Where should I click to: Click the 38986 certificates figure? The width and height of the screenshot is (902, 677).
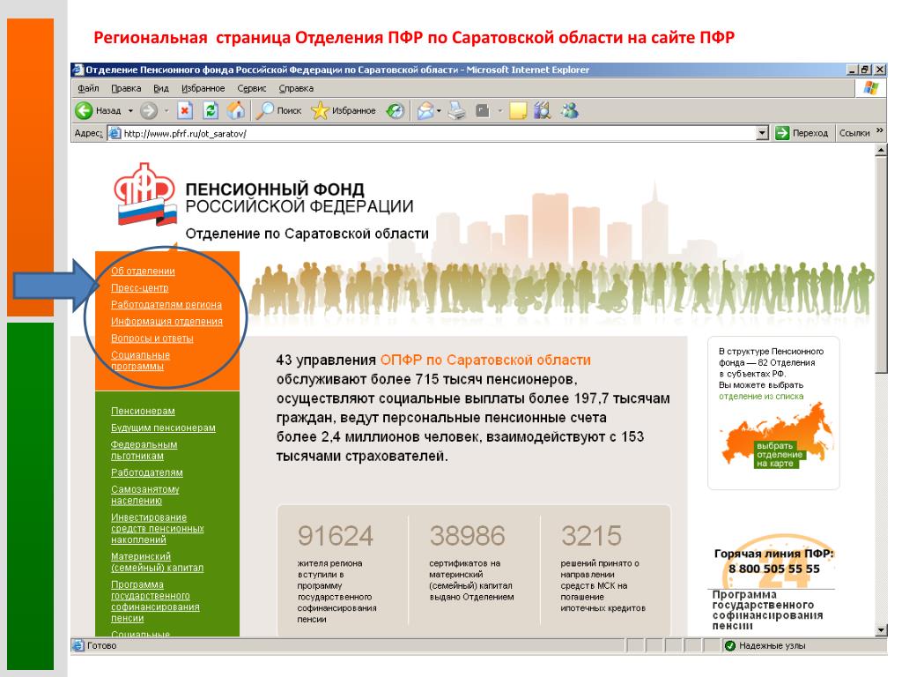(x=467, y=536)
